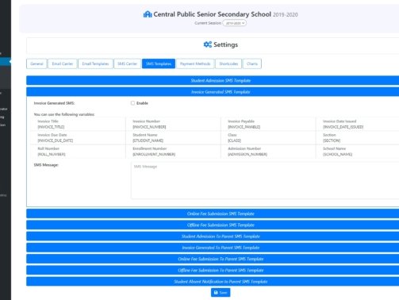Click the [INVOICE_DUE_DATE] variable text
Image resolution: width=399 pixels, height=300 pixels.
pos(56,140)
